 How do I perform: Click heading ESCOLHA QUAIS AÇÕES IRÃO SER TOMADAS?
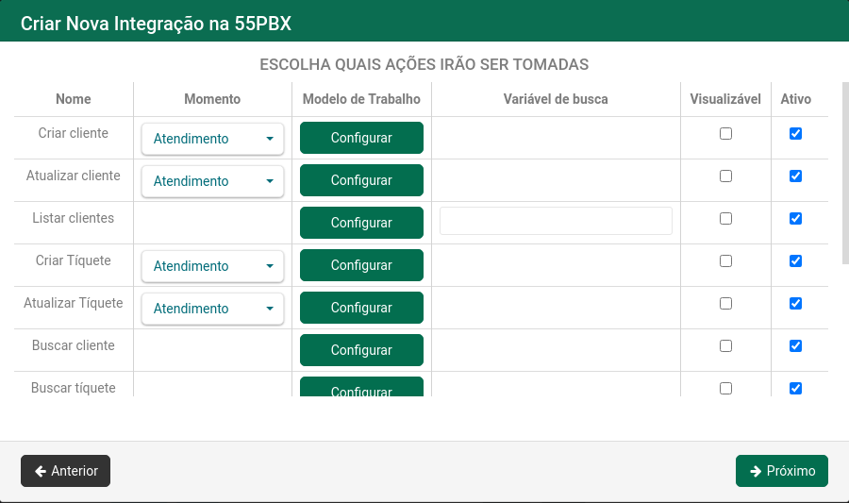[x=424, y=64]
